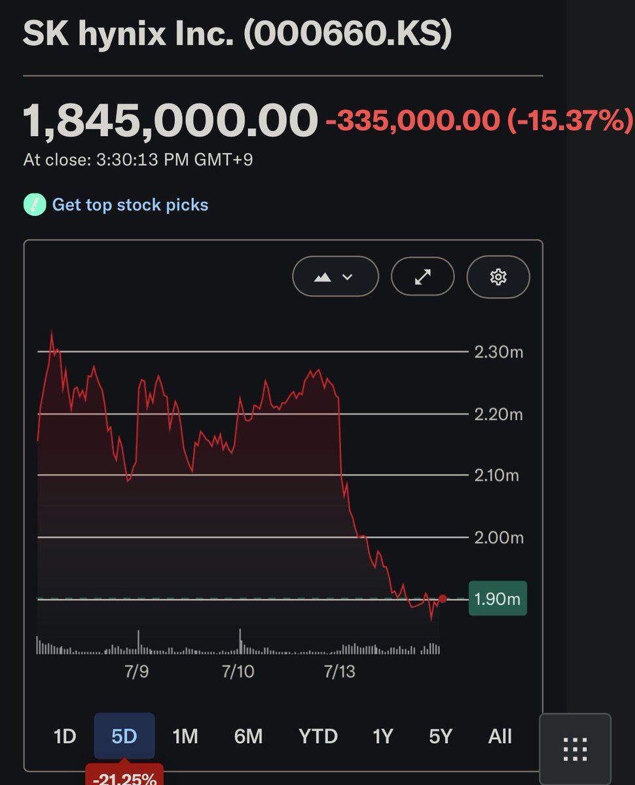Click the 1.90m current price label

click(498, 599)
